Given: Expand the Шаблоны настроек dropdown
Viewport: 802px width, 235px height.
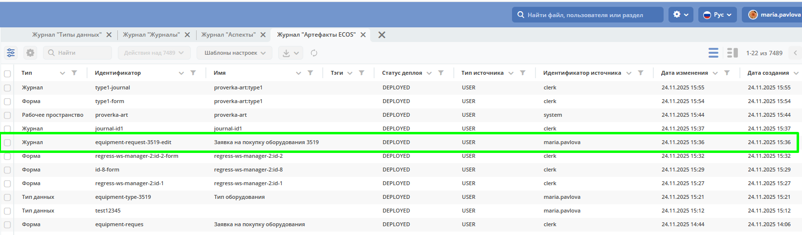Looking at the screenshot, I should click(x=235, y=53).
